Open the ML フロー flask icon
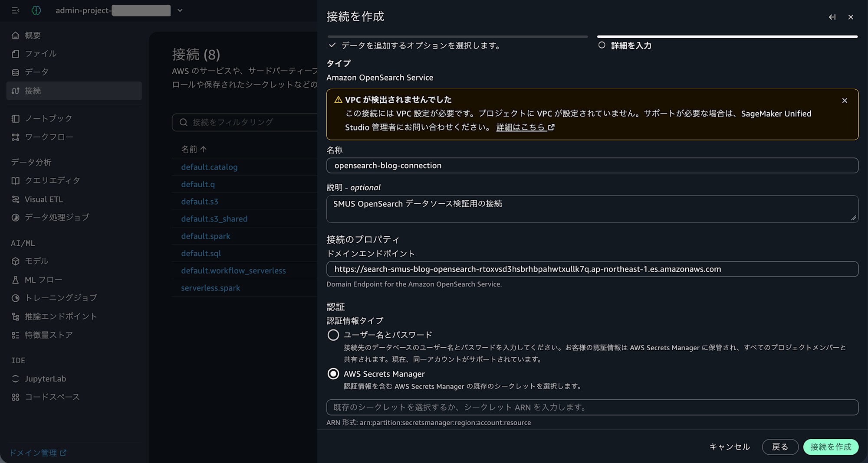The image size is (868, 463). [16, 280]
